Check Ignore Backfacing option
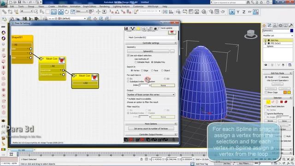Screen dimensions: 295x166 [x=266, y=113]
